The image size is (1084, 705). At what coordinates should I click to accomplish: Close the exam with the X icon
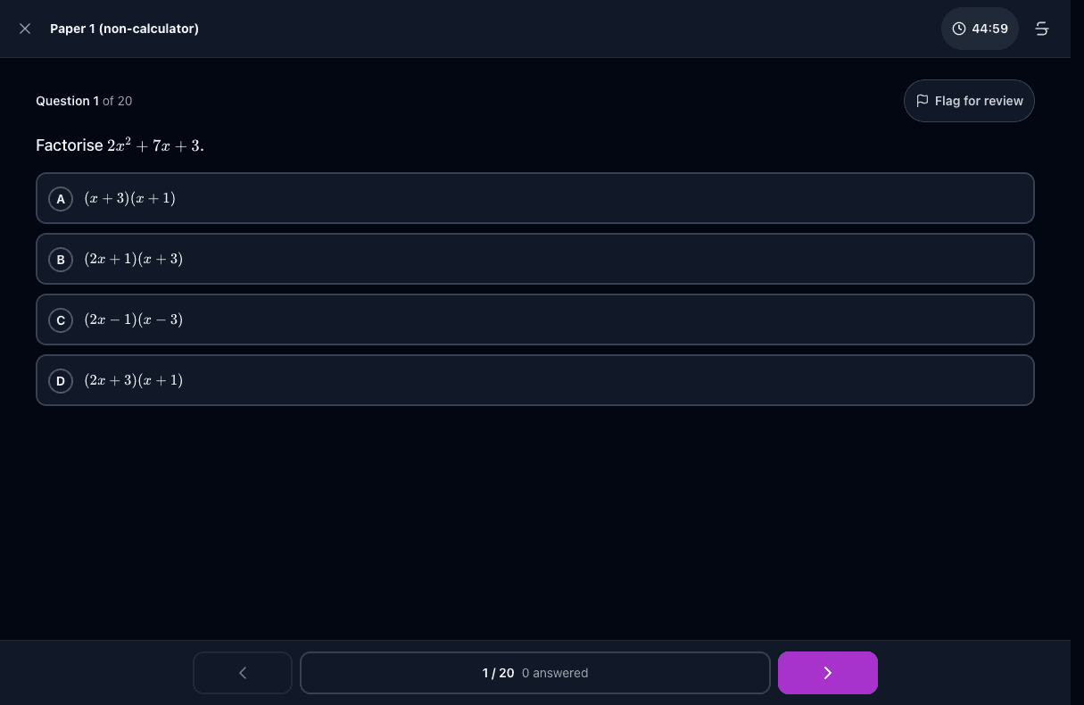(x=25, y=29)
